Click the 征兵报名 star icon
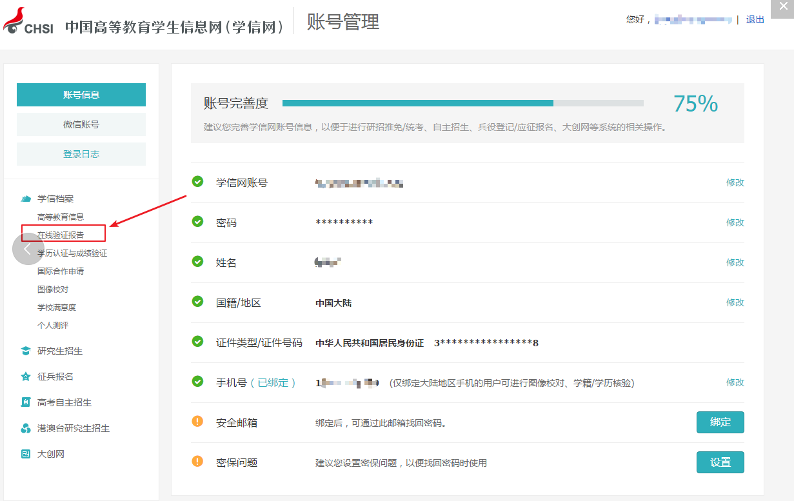Screen dimensions: 794x501 click(26, 377)
